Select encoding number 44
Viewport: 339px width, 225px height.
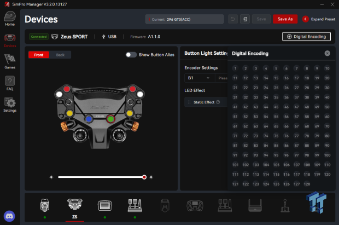tap(266, 107)
